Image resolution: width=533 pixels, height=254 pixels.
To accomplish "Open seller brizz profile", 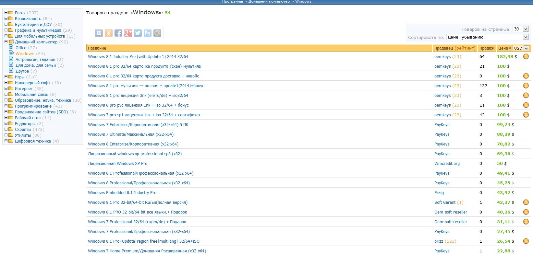I will point(439,241).
